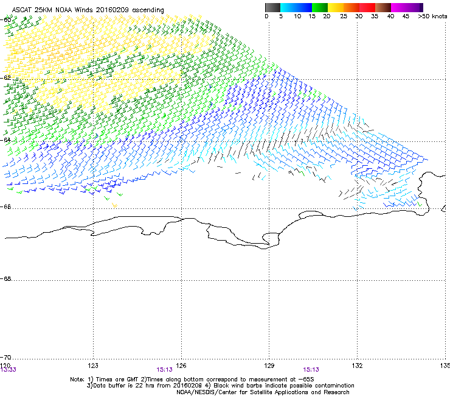
Task: Click the '135' longitude axis label
Action: point(445,366)
